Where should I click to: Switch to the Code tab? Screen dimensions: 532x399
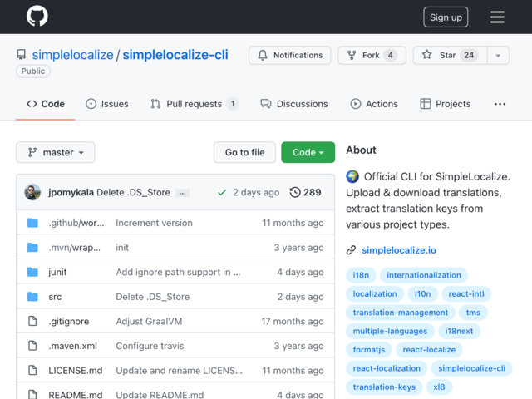point(46,104)
